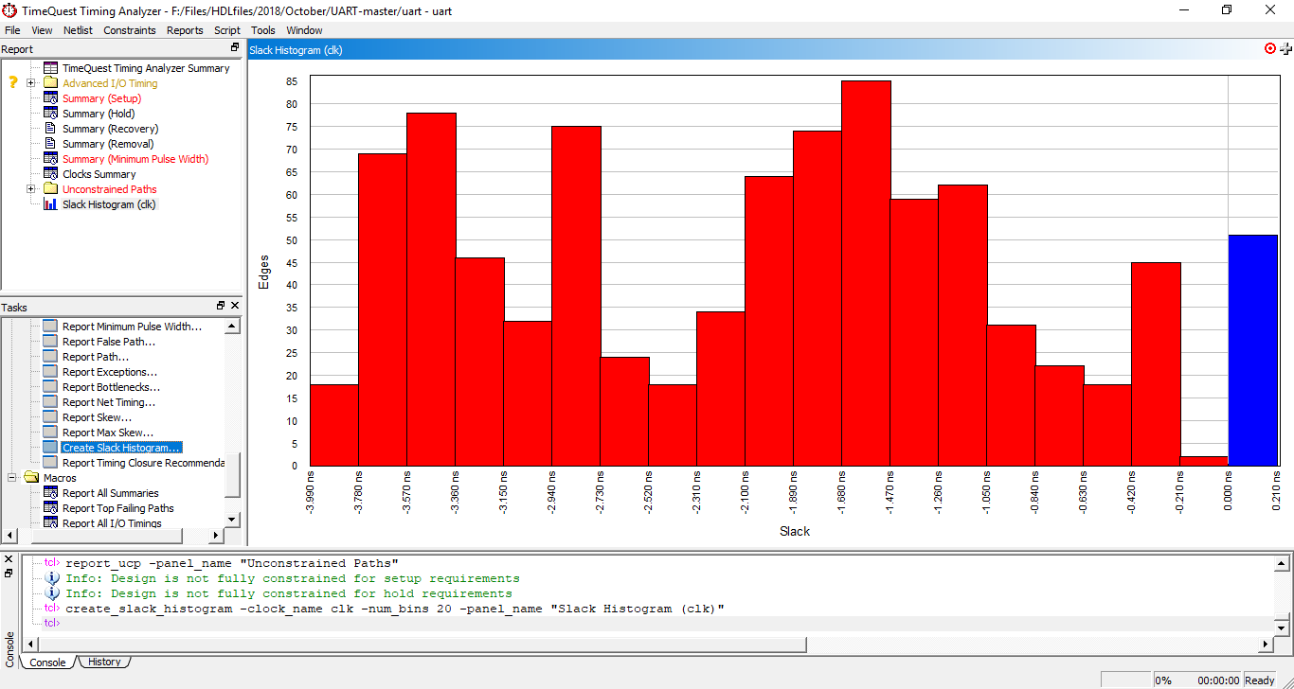Viewport: 1294px width, 689px height.
Task: Click the Report Max Skew task icon
Action: click(x=51, y=433)
